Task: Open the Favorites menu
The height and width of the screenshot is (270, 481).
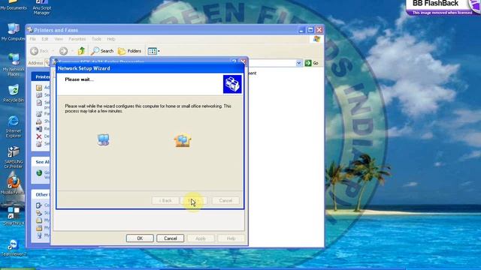Action: 77,39
